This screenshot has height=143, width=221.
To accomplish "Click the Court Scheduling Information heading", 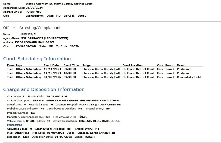I will (37, 59).
